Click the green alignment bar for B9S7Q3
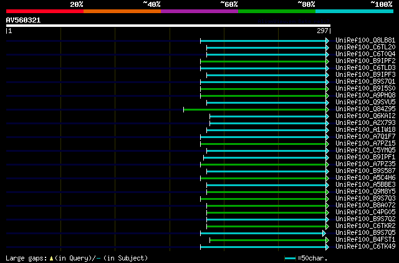 click(x=263, y=199)
